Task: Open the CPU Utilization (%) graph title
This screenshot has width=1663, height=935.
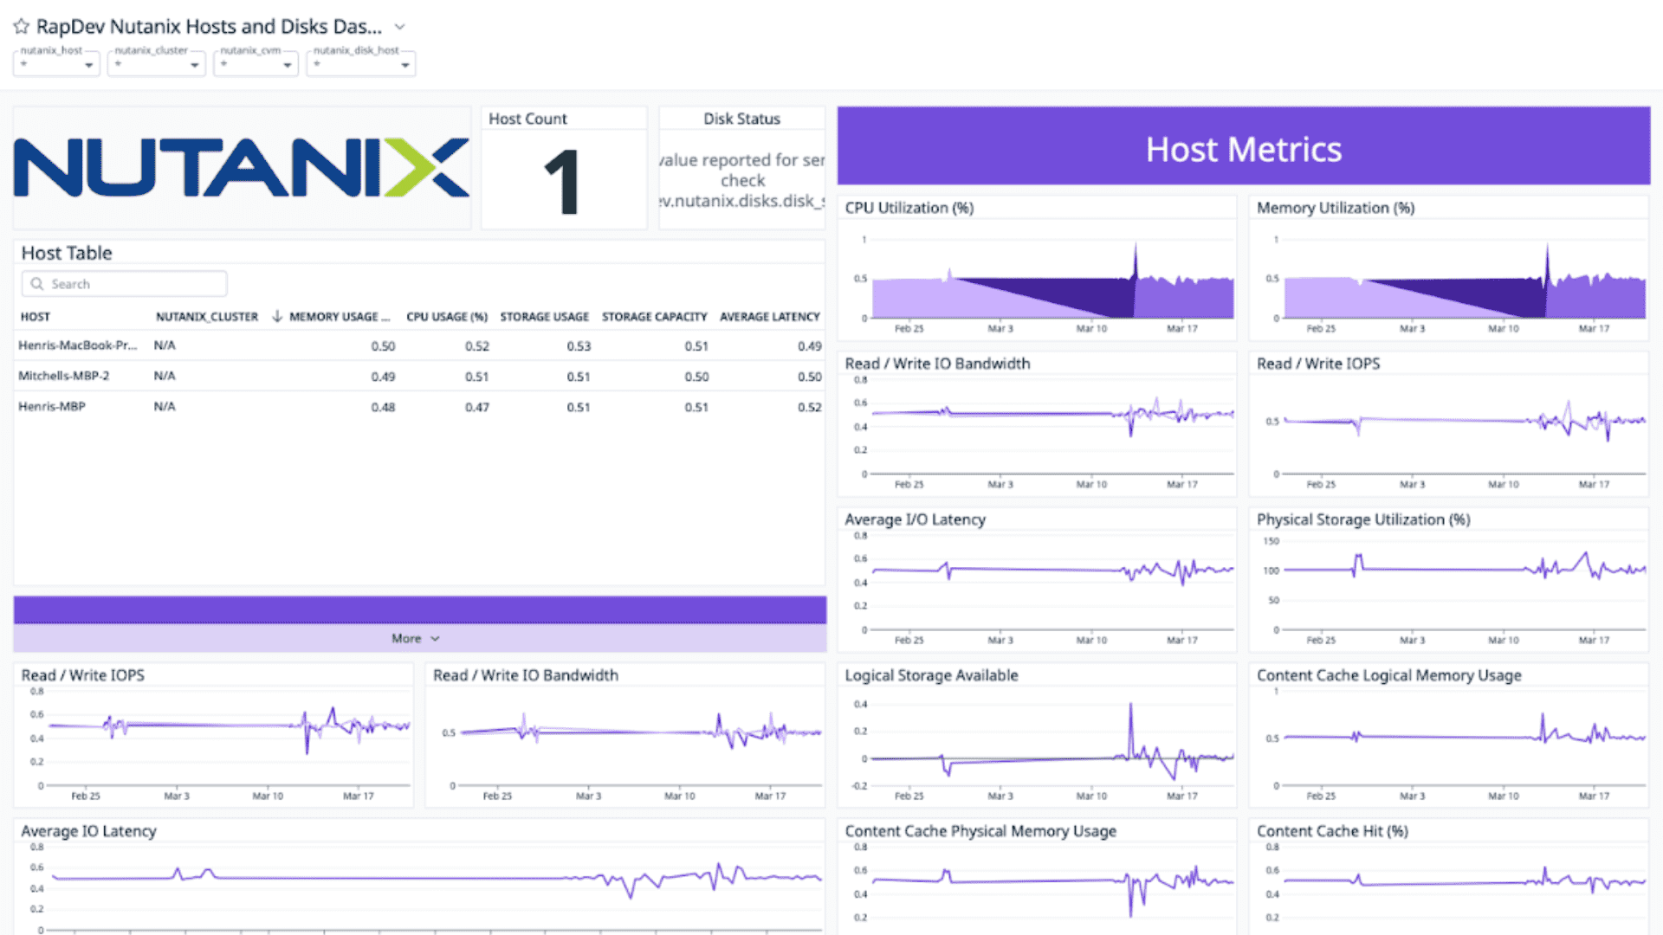Action: [x=909, y=208]
